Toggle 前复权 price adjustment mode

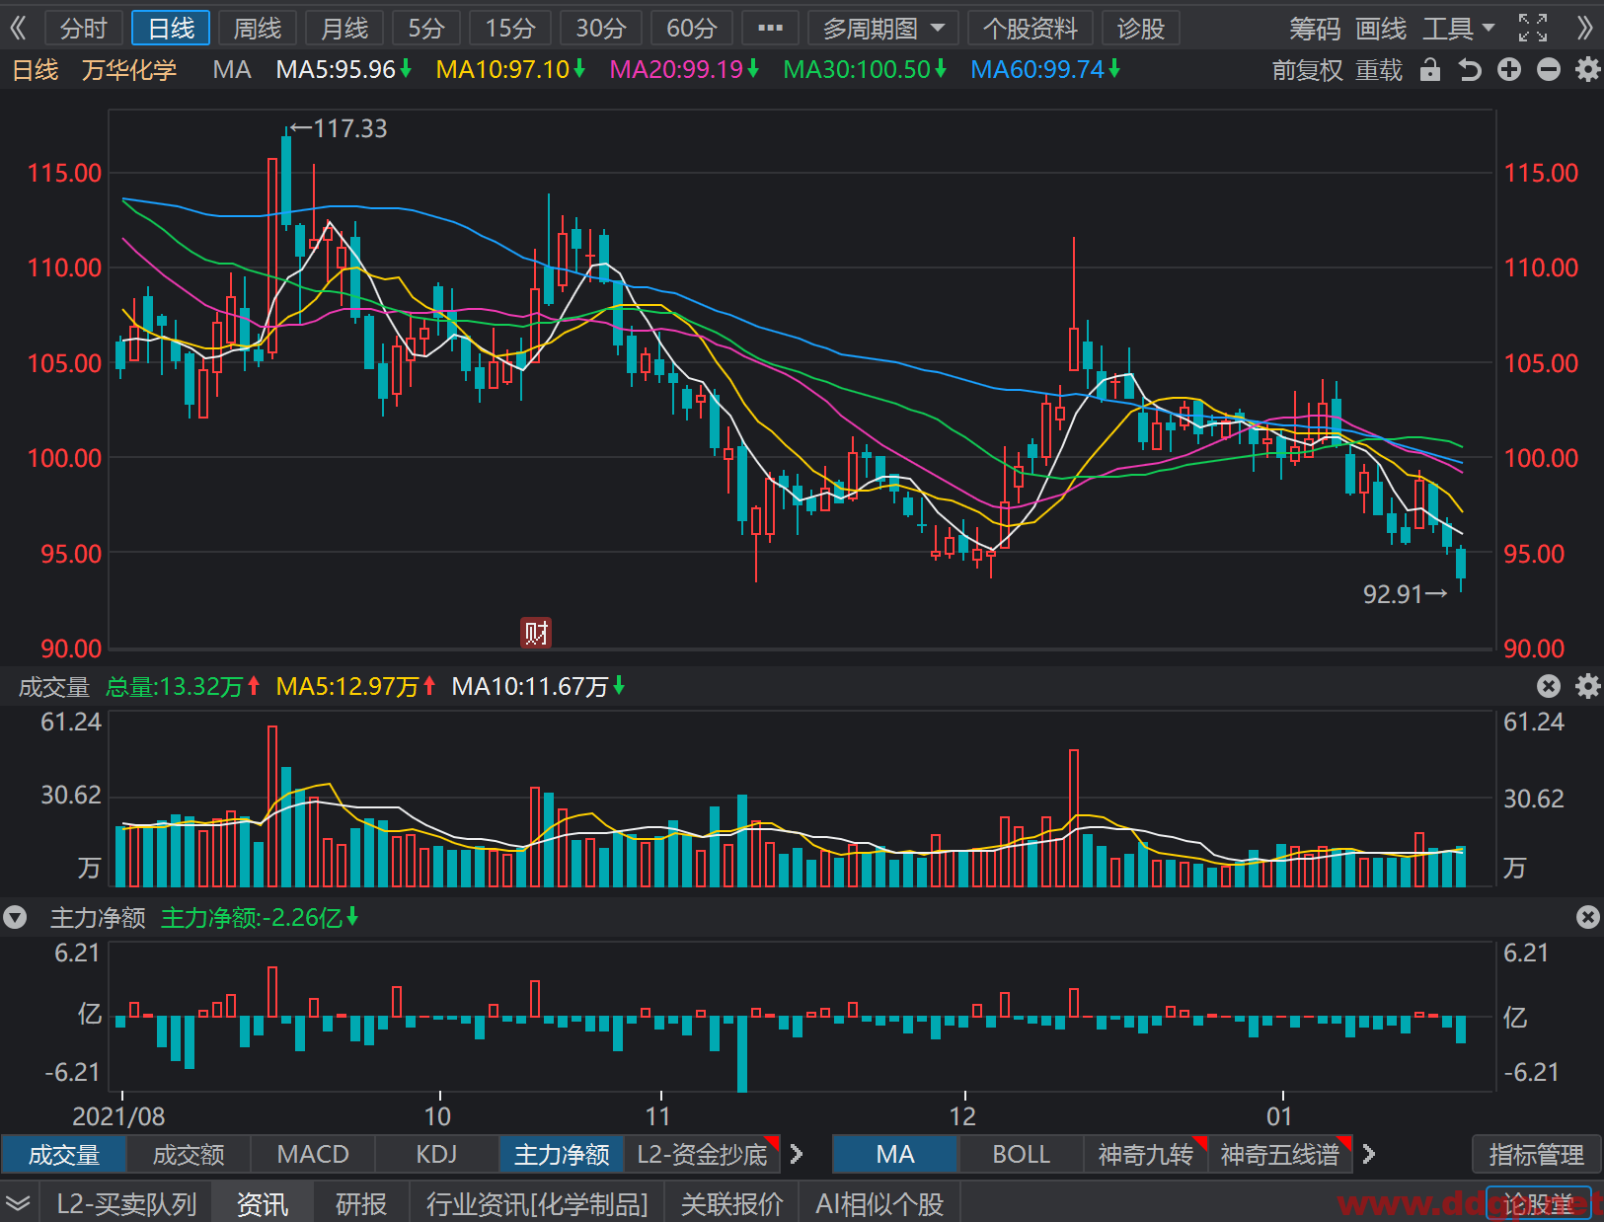point(1307,70)
